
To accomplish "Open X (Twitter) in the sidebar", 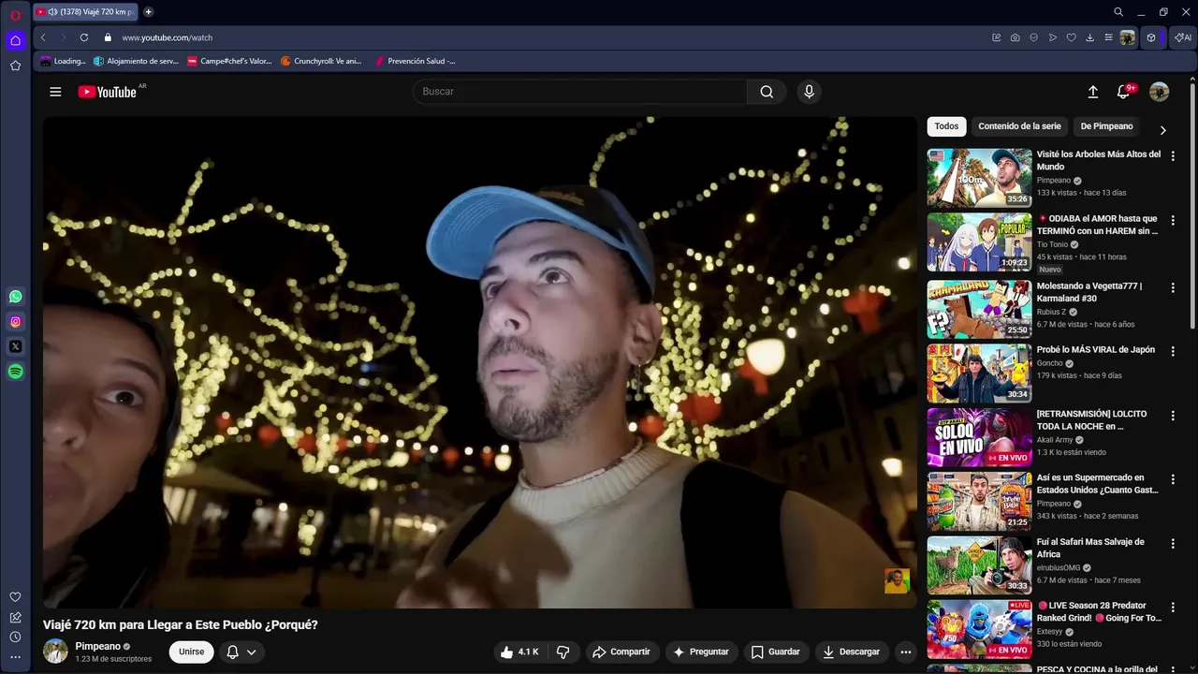I will [15, 346].
